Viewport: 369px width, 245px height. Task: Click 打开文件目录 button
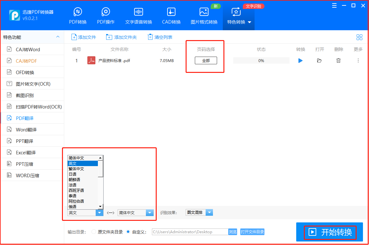click(x=252, y=232)
